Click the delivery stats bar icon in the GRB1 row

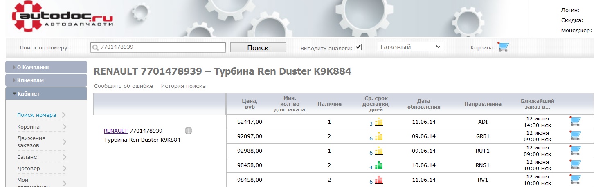pyautogui.click(x=379, y=136)
